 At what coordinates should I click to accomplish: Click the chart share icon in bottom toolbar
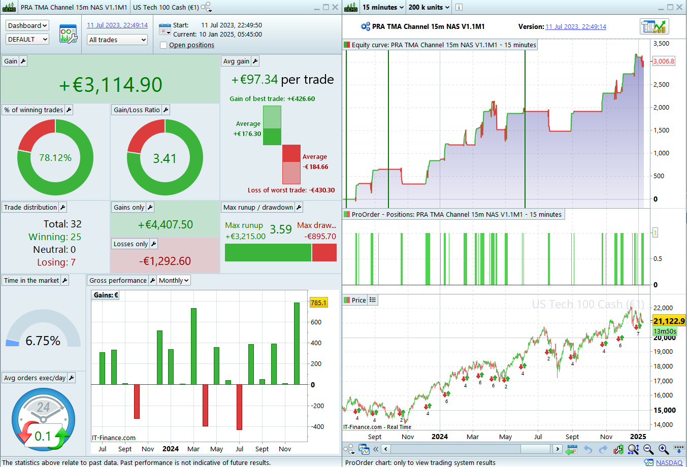(349, 449)
